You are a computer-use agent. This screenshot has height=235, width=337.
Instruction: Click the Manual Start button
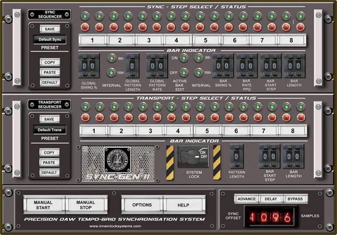(x=44, y=205)
